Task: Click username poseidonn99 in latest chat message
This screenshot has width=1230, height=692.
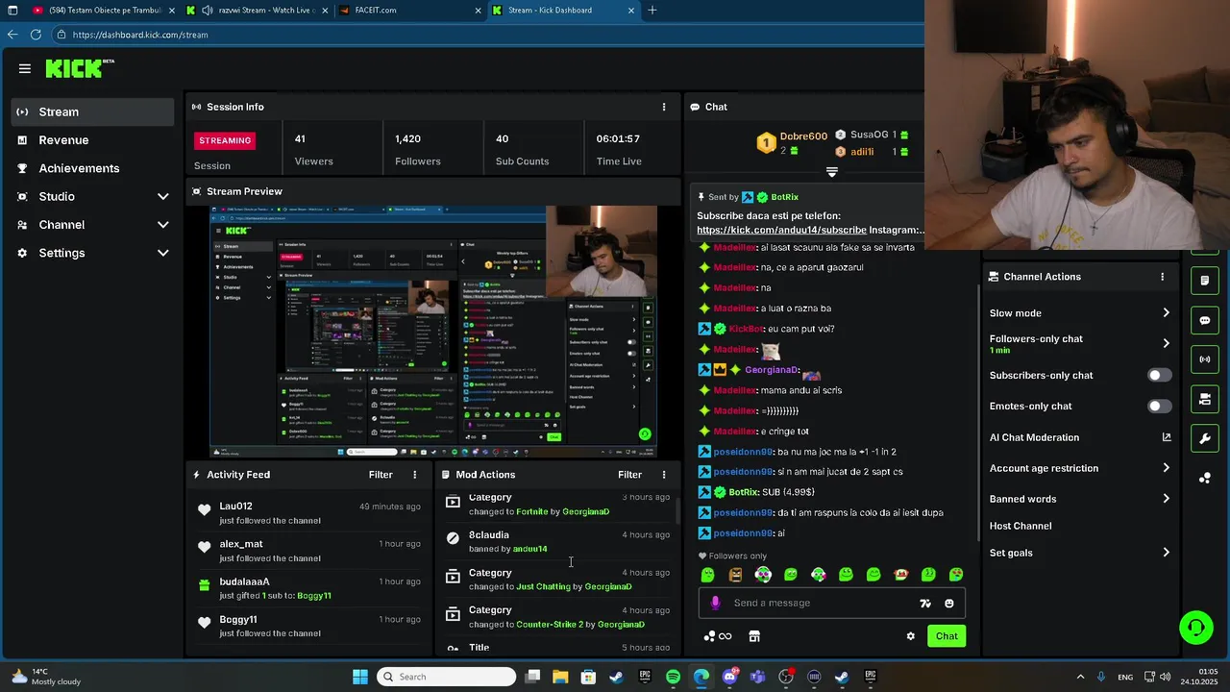Action: pyautogui.click(x=744, y=533)
